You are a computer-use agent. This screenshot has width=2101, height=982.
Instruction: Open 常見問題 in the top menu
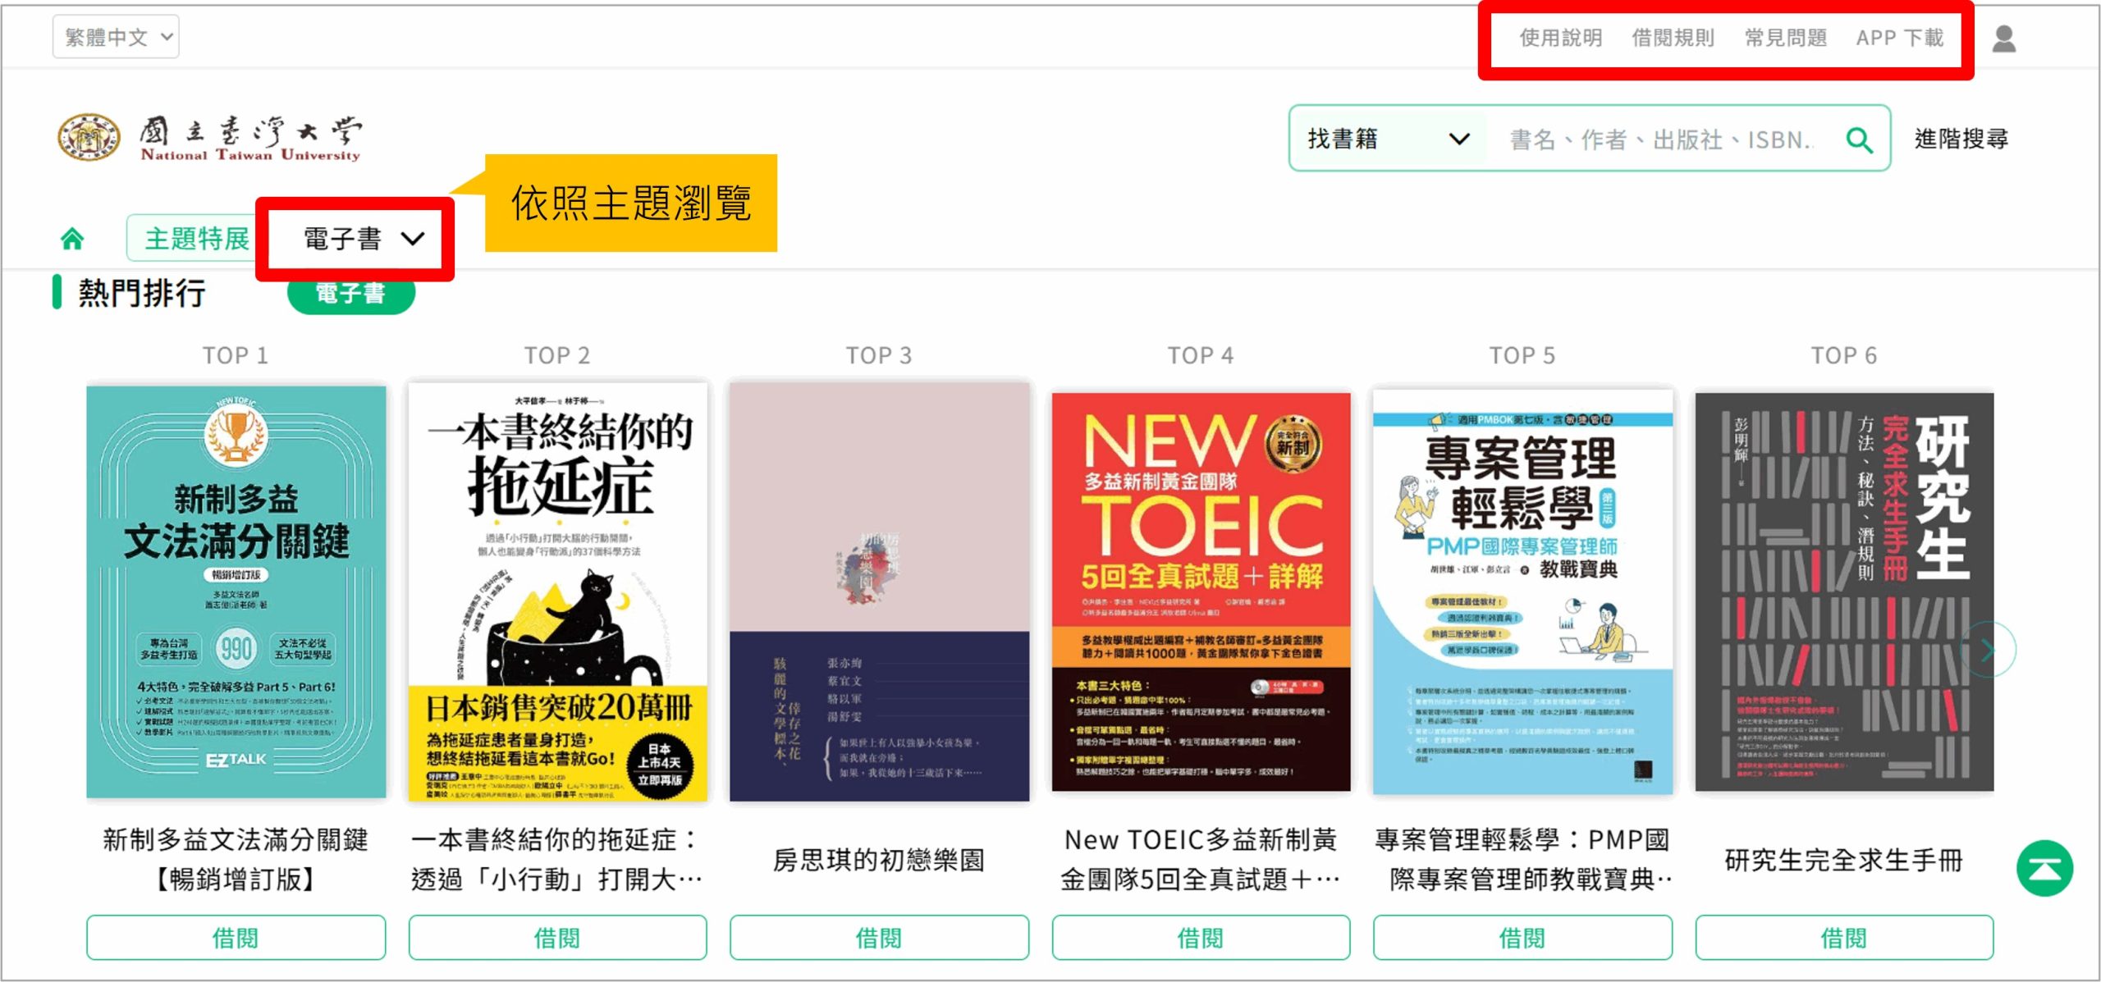[x=1785, y=38]
